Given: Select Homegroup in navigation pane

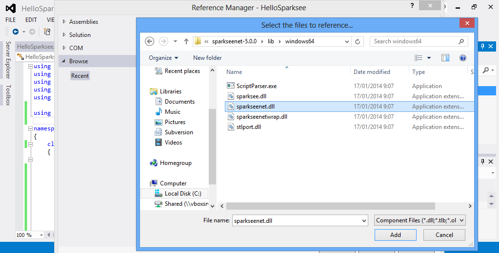Looking at the screenshot, I should click(176, 163).
